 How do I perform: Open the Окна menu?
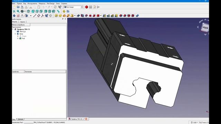coord(58,3)
